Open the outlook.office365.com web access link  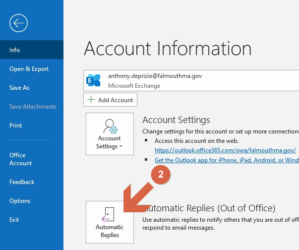225,150
